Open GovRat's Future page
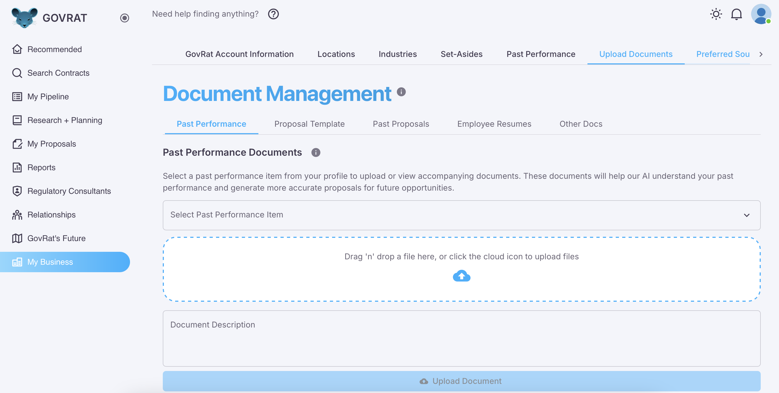Screen dimensions: 779x393 [65, 238]
